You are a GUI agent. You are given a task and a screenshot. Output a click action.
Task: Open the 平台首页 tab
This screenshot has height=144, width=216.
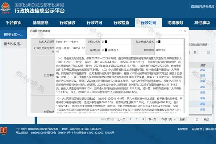pyautogui.click(x=14, y=23)
